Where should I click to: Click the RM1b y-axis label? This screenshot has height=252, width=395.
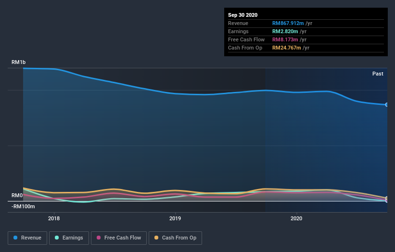18,62
